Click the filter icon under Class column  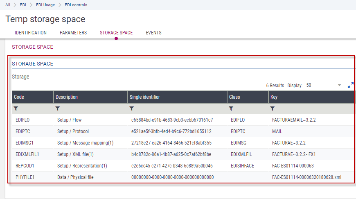pos(231,109)
